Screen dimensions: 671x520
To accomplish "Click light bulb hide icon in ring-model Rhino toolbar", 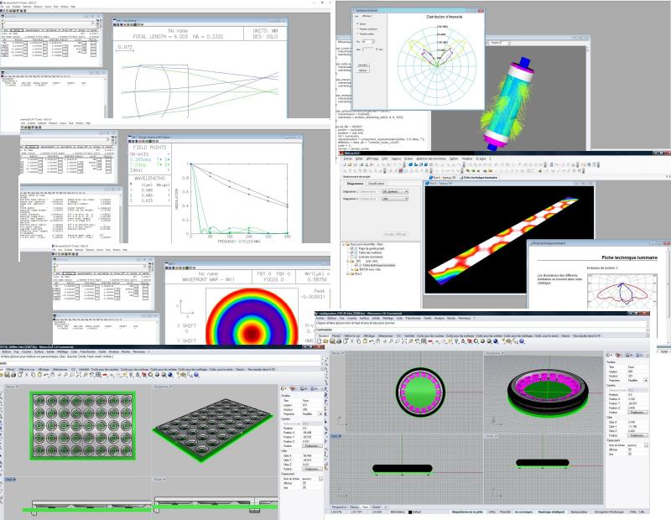I will [455, 341].
